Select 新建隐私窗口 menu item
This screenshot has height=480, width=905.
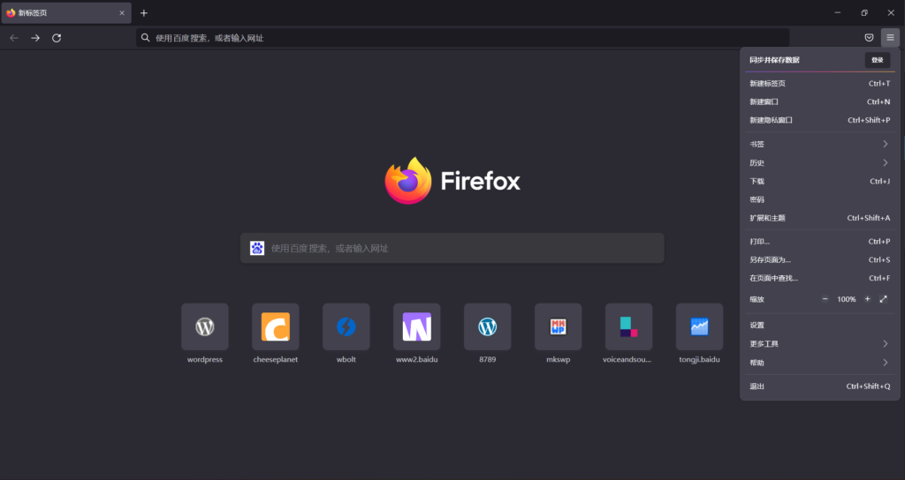(x=819, y=120)
